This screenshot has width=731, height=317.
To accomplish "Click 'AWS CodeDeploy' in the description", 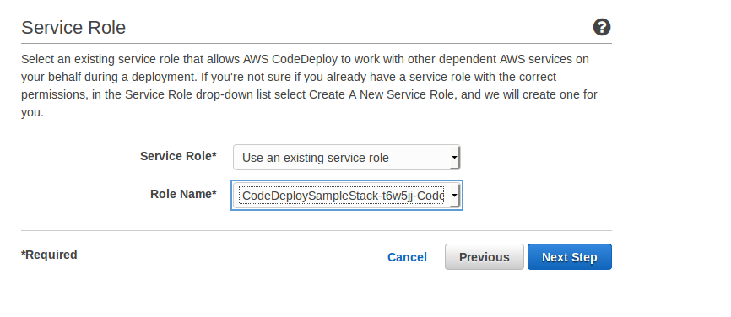I will [290, 60].
